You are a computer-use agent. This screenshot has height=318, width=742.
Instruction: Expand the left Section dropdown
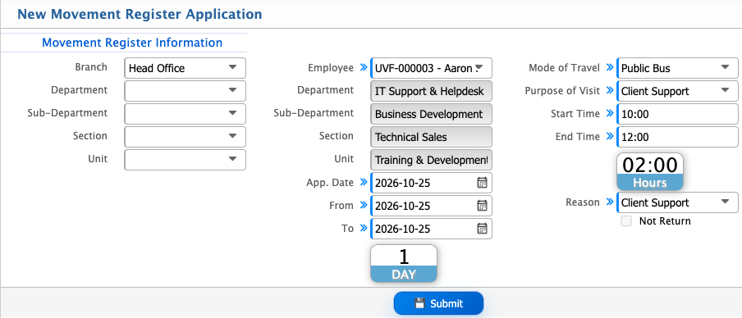(185, 137)
